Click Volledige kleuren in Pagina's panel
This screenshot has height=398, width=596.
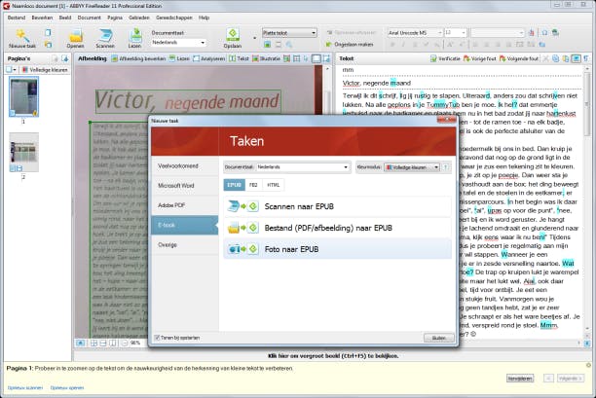tap(45, 70)
